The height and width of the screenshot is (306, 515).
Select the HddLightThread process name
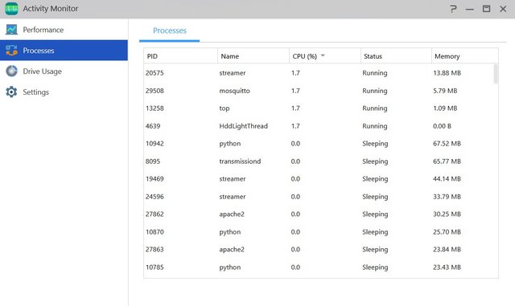(x=243, y=126)
